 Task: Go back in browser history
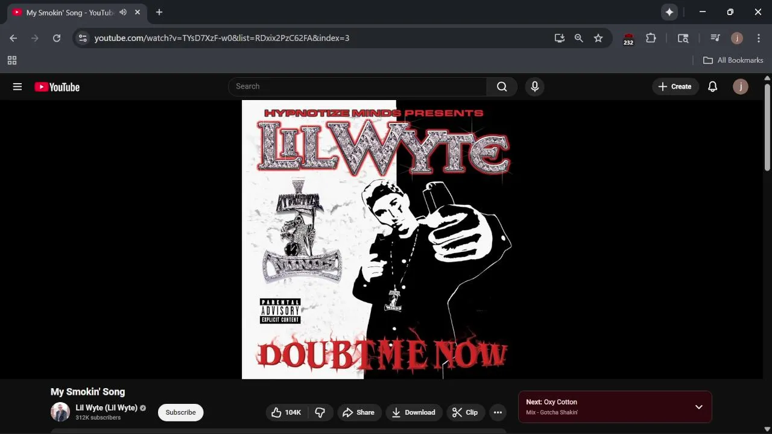pos(13,38)
